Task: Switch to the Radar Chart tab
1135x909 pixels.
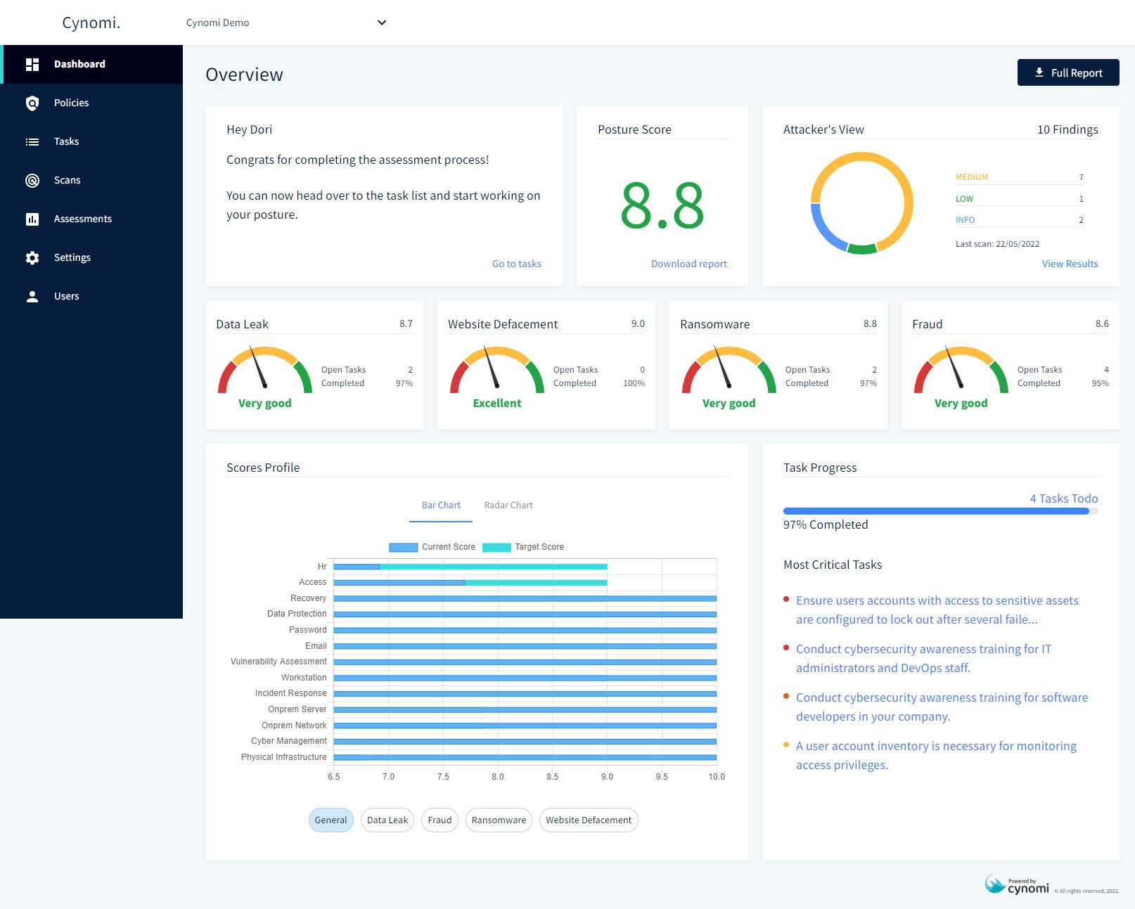Action: pos(508,505)
